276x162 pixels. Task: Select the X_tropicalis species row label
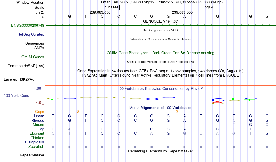(x=34, y=142)
